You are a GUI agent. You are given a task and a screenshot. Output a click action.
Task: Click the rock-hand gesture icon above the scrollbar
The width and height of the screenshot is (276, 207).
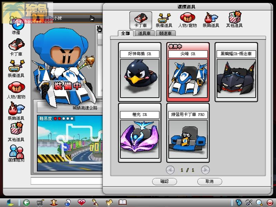point(99,29)
